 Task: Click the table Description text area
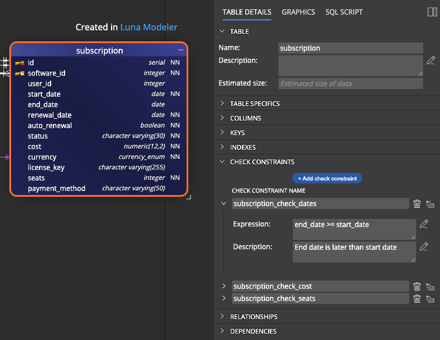point(350,66)
